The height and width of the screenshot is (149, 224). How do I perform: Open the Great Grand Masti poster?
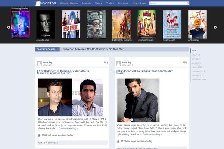(x=147, y=24)
